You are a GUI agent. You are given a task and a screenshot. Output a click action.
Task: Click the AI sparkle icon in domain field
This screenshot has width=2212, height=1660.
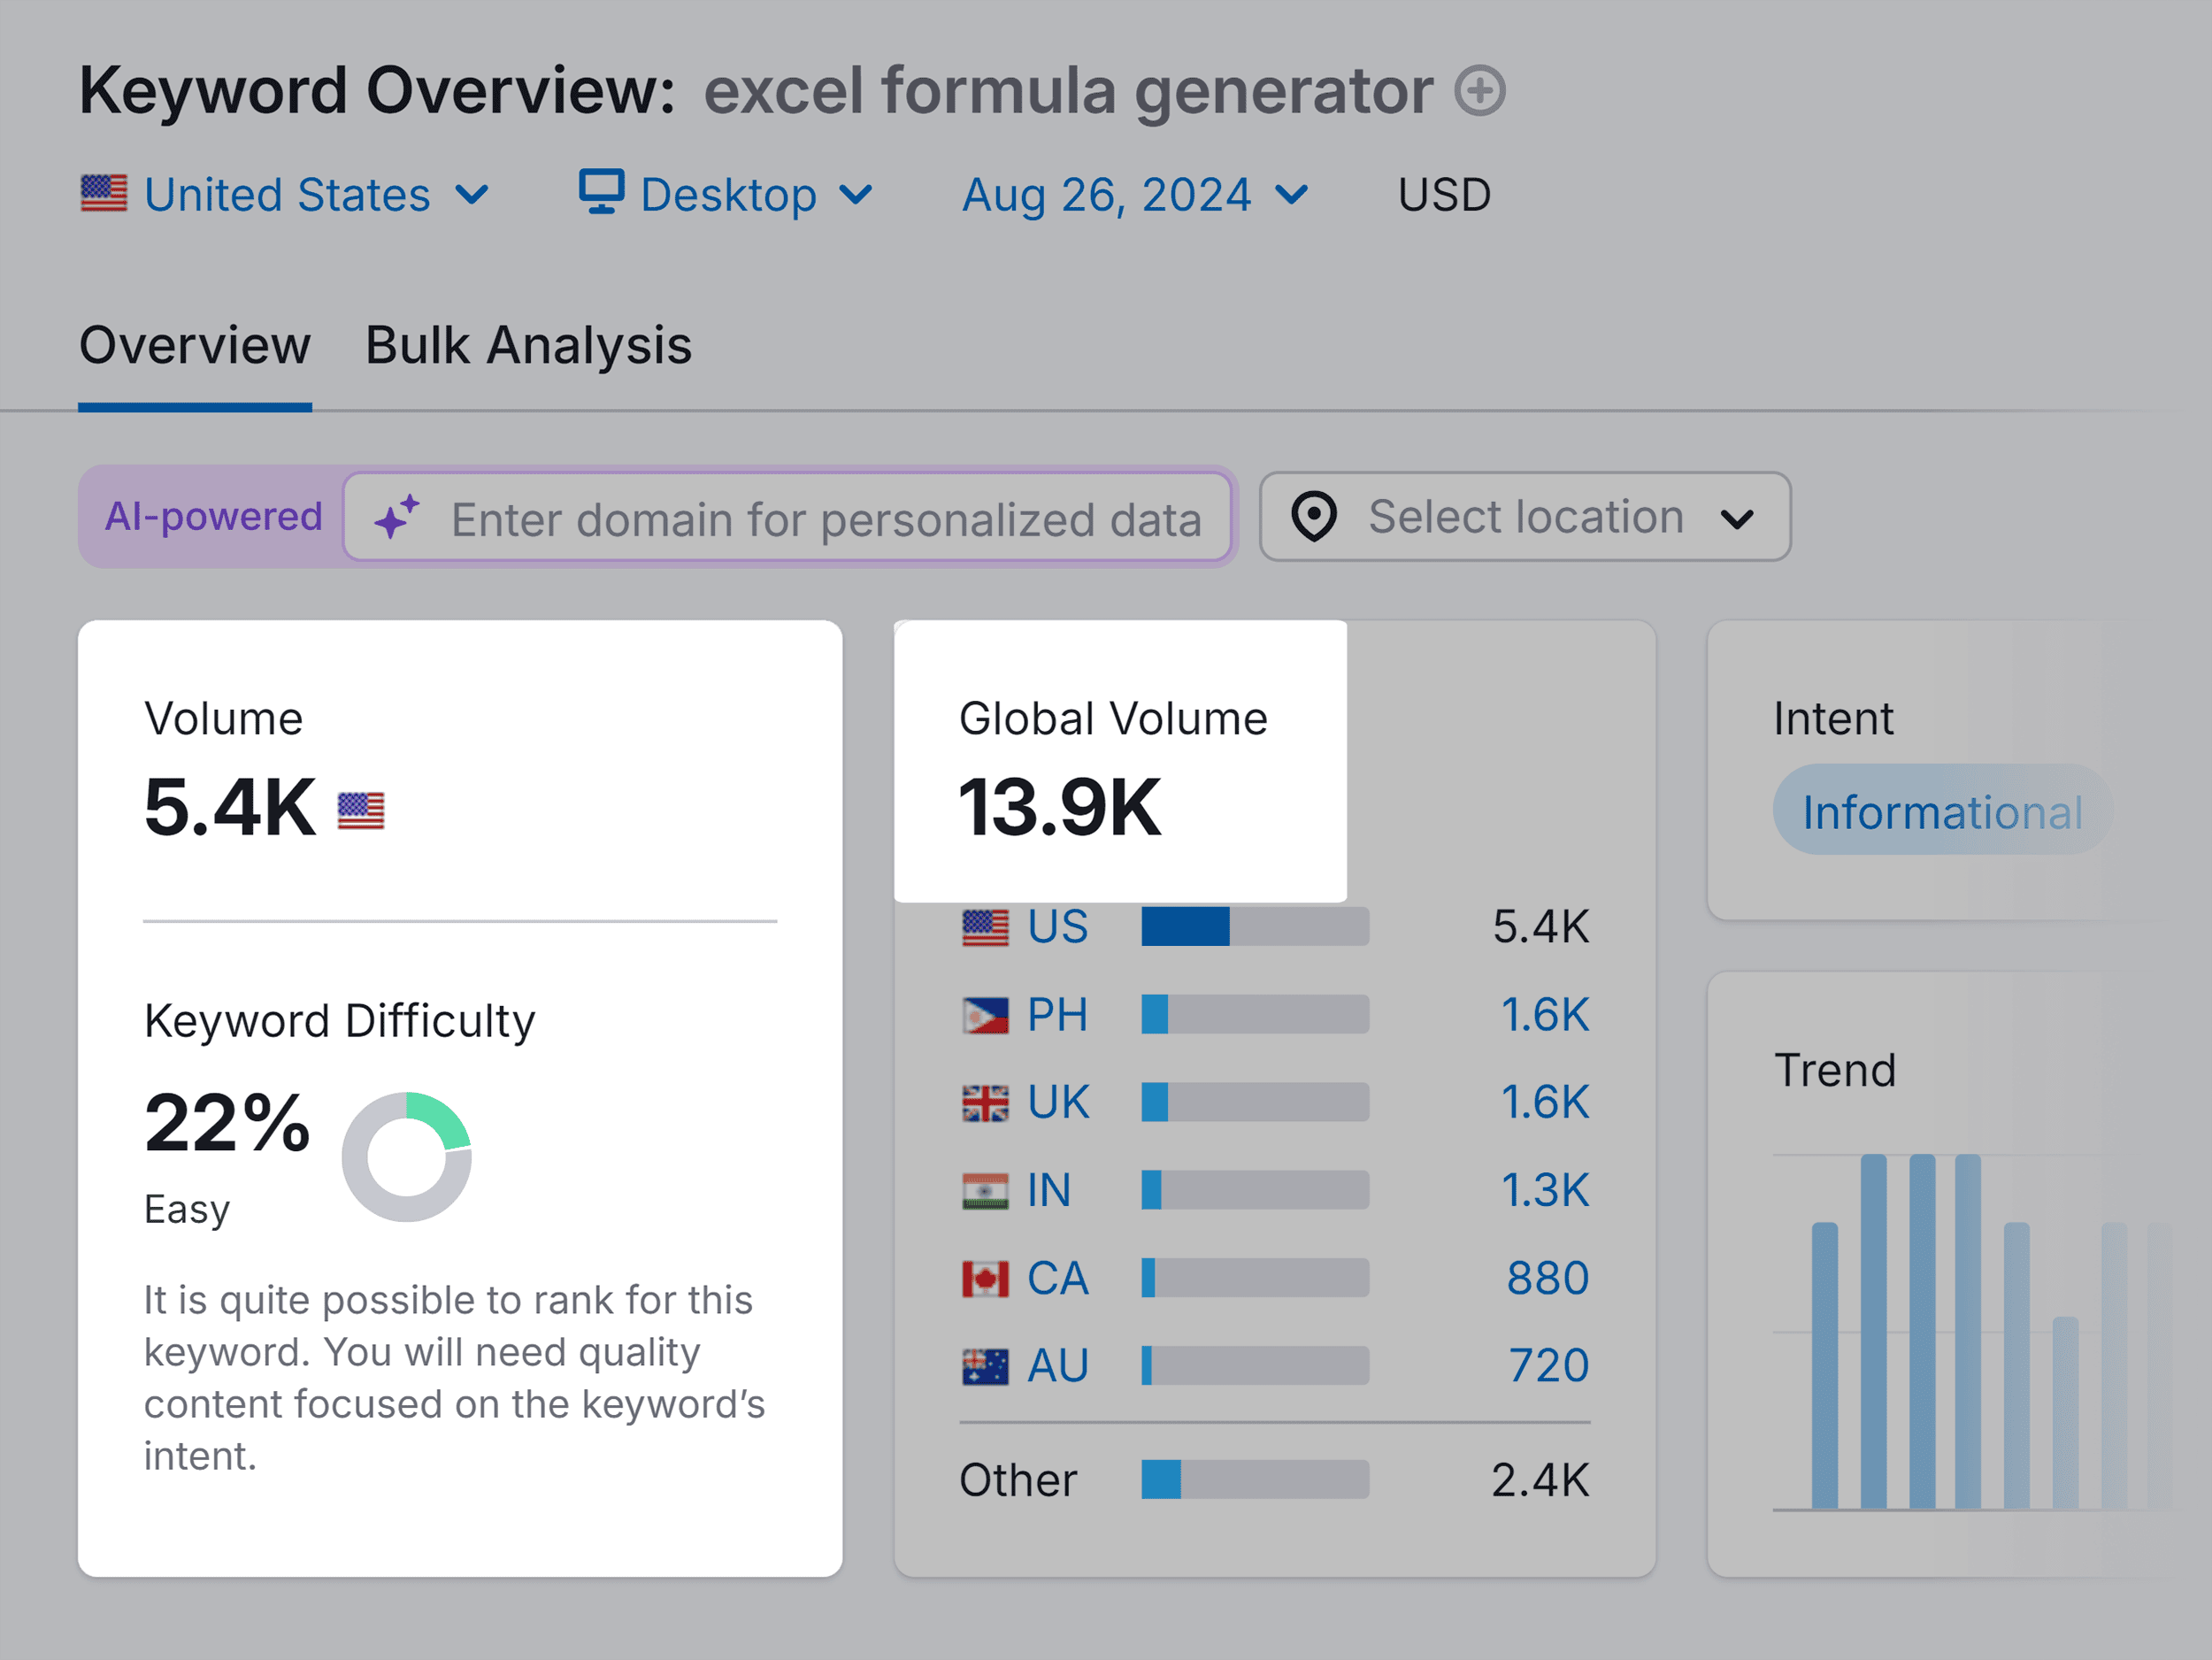click(x=397, y=517)
